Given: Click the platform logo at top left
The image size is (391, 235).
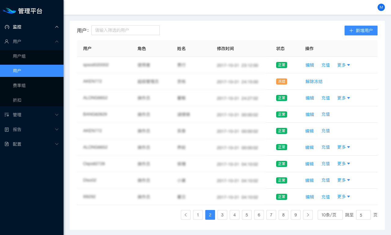Looking at the screenshot, I should 9,11.
